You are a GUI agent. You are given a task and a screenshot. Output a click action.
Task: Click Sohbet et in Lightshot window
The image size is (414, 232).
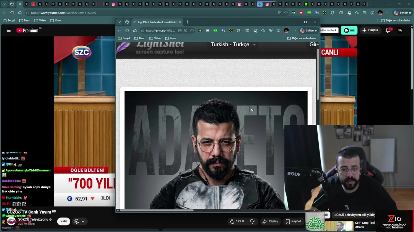point(309,31)
